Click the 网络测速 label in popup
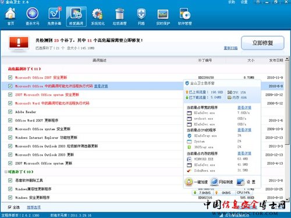The height and width of the screenshot is (218, 291). [x=226, y=182]
